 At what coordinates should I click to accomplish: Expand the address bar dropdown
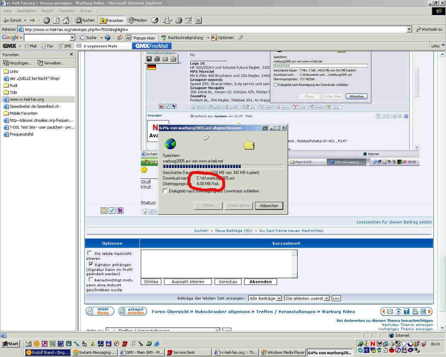[409, 29]
